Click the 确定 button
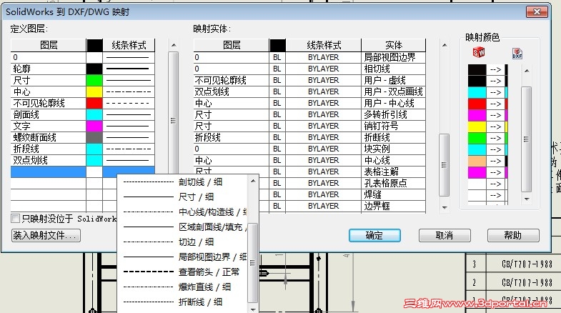Image resolution: width=561 pixels, height=313 pixels. pyautogui.click(x=374, y=235)
